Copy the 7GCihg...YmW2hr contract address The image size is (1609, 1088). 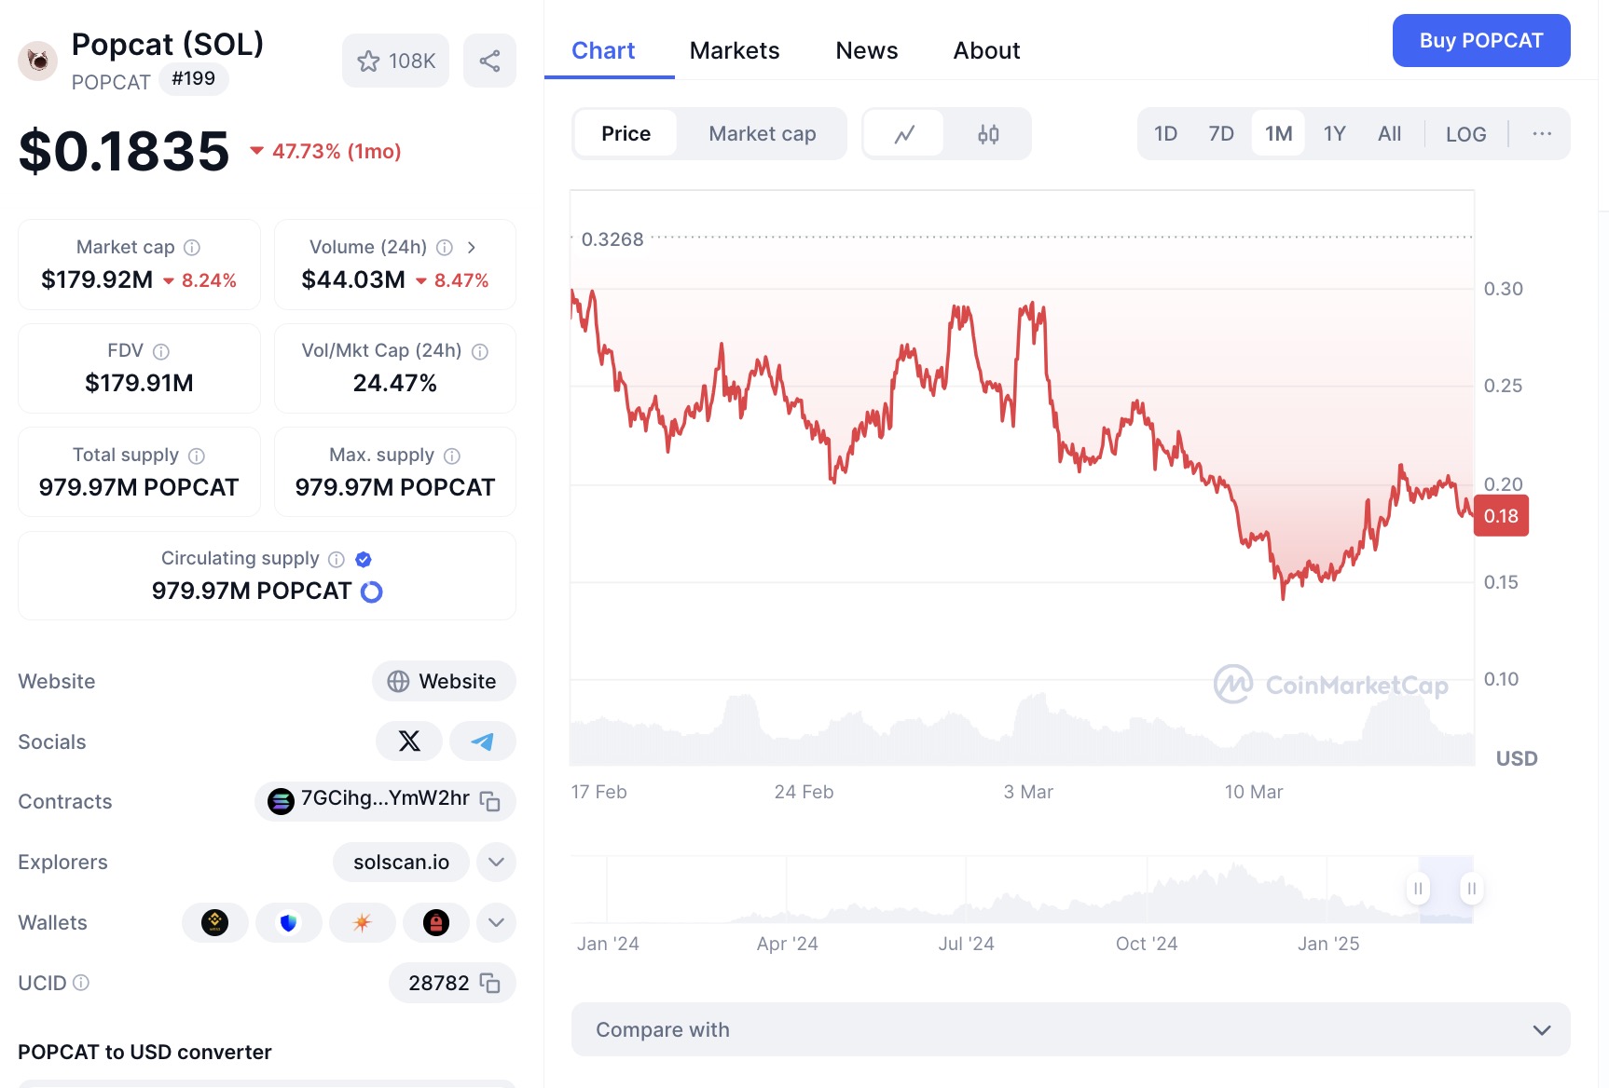click(x=490, y=801)
